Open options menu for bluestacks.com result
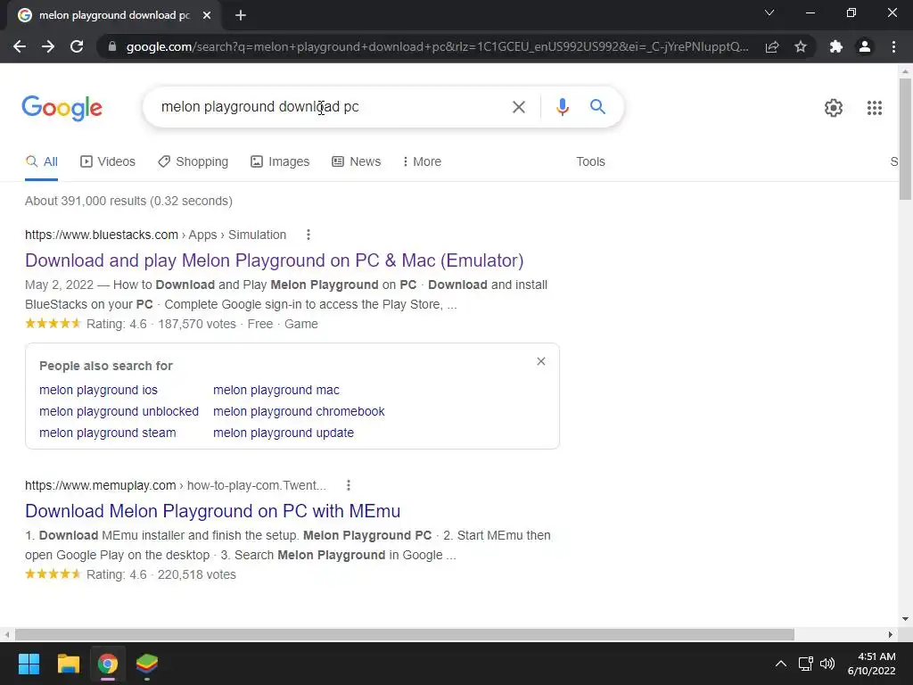The image size is (913, 685). click(x=308, y=235)
